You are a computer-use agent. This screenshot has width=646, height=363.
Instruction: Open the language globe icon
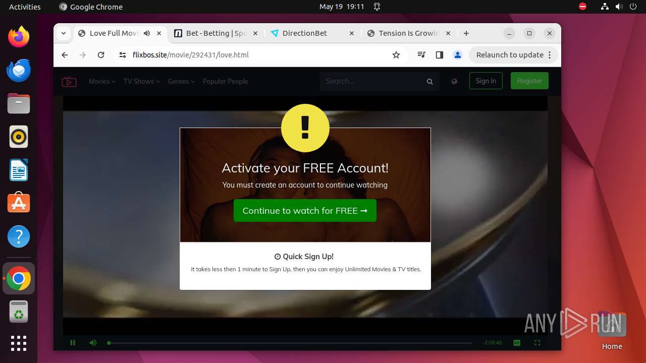454,81
